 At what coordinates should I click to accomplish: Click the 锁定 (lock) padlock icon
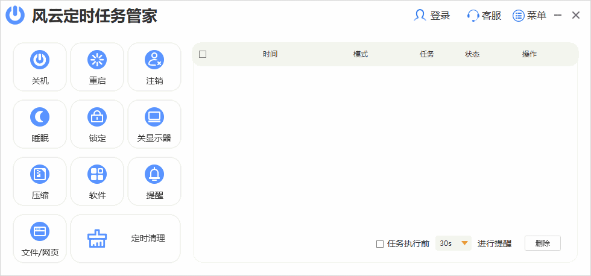[97, 117]
